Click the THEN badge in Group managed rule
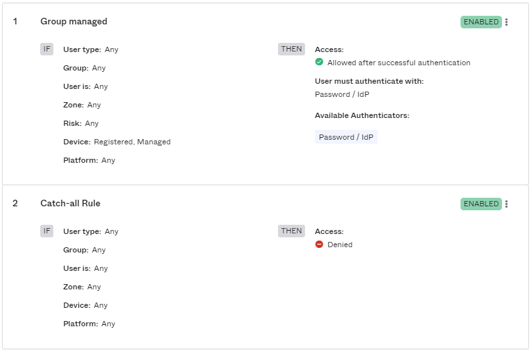Screen dimensions: 531x352 (291, 49)
